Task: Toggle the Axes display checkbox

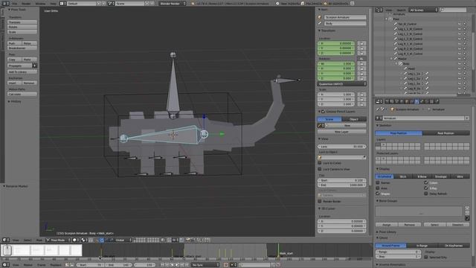Action: coord(378,188)
